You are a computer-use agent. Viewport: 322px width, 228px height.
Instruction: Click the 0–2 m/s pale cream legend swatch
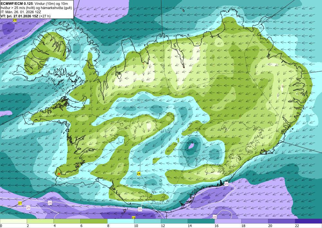(x=13, y=221)
